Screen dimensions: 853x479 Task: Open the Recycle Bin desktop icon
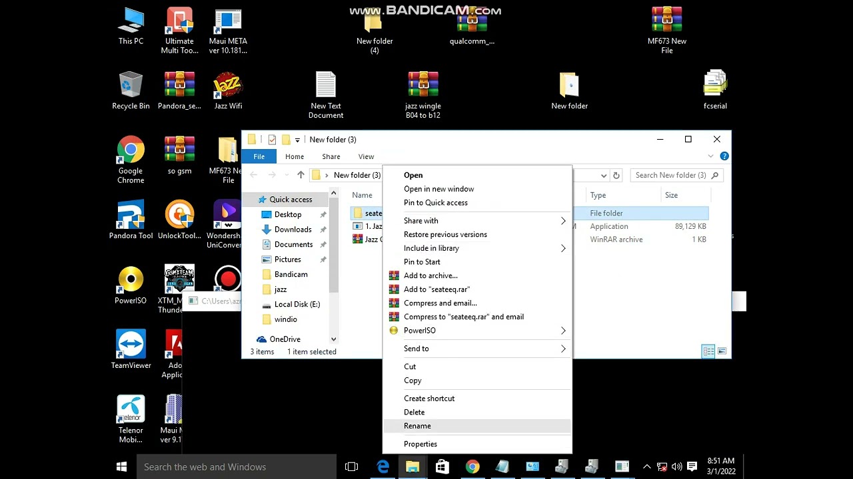tap(131, 90)
